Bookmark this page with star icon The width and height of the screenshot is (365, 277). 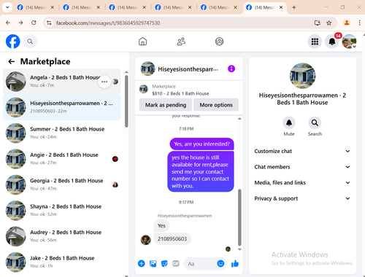coord(329,23)
